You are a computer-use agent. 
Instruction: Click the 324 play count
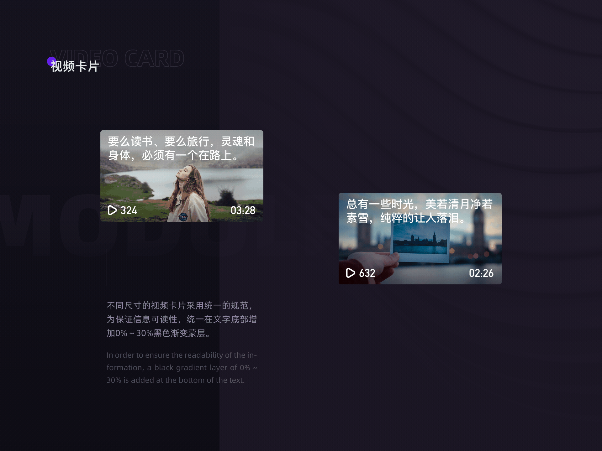pyautogui.click(x=129, y=210)
